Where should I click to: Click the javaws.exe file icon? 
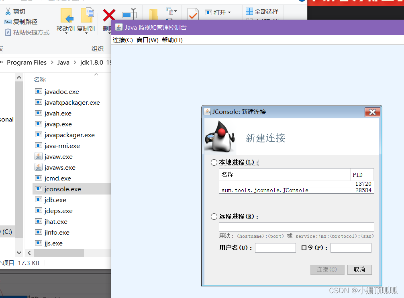point(39,167)
